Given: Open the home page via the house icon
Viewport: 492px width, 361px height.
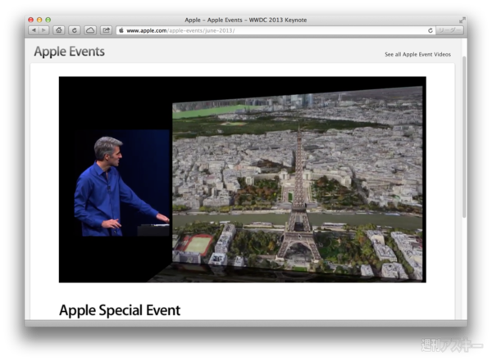Looking at the screenshot, I should pos(59,30).
